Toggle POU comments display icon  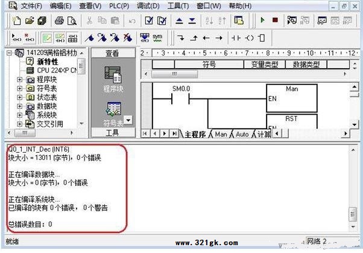pyautogui.click(x=46, y=38)
